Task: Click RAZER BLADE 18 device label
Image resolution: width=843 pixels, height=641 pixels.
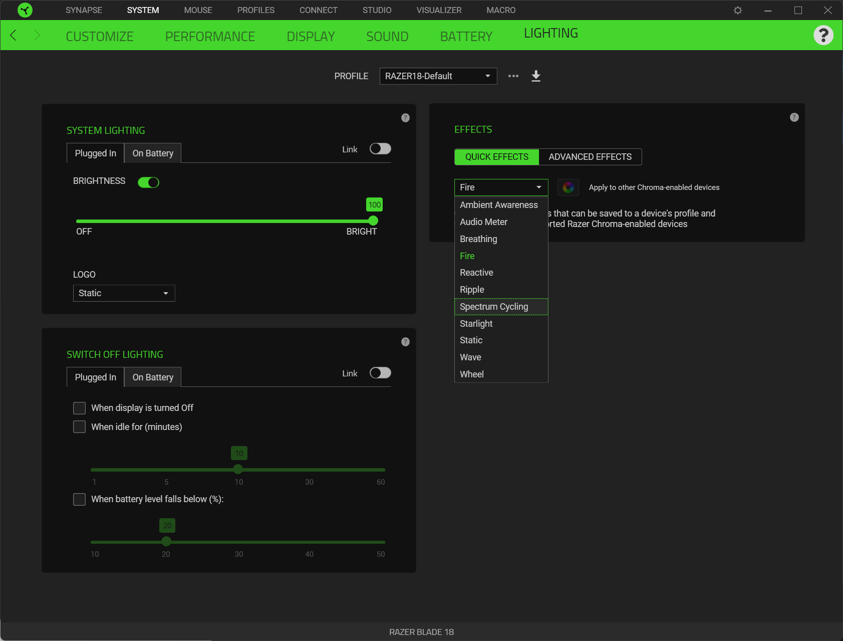Action: tap(422, 632)
